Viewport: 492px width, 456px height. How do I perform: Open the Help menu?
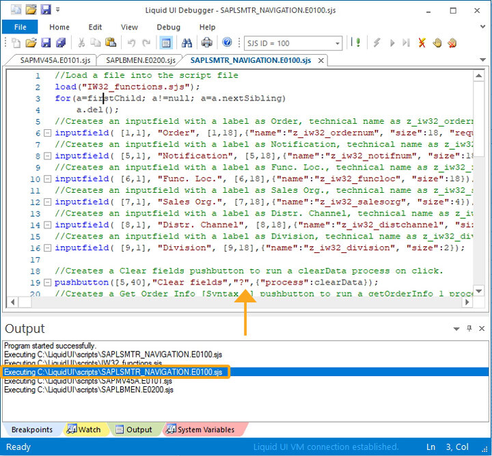coord(208,27)
